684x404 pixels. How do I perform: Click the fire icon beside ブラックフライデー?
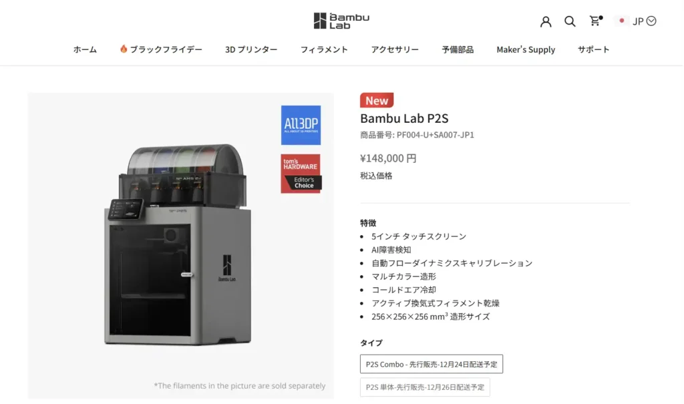click(x=124, y=49)
